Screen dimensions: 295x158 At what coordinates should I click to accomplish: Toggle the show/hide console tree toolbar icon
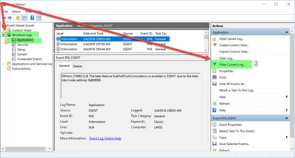click(24, 18)
